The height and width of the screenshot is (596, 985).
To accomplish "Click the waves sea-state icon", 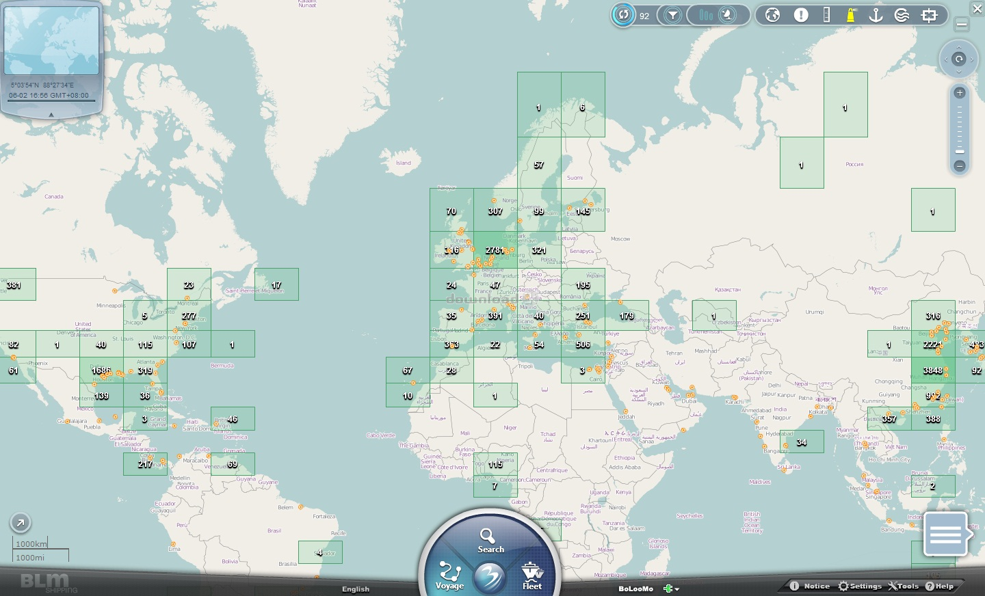I will (902, 15).
